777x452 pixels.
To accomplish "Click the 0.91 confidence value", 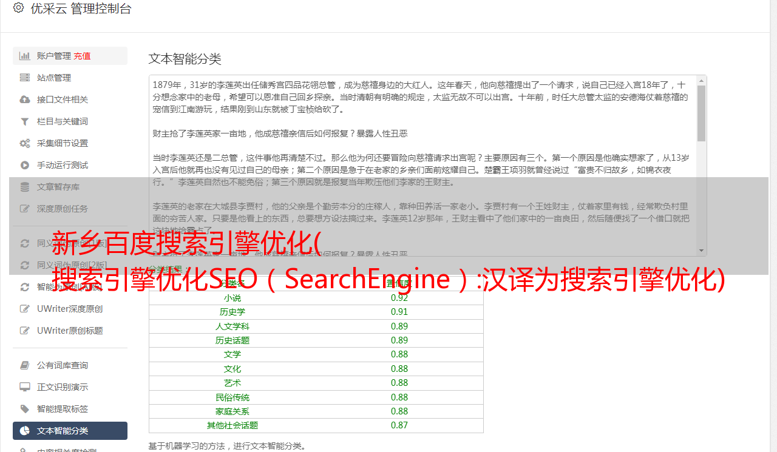I will pyautogui.click(x=399, y=312).
